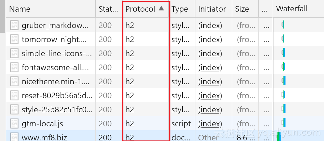The image size is (324, 141).
Task: Sort requests by the Name column
Action: (20, 9)
